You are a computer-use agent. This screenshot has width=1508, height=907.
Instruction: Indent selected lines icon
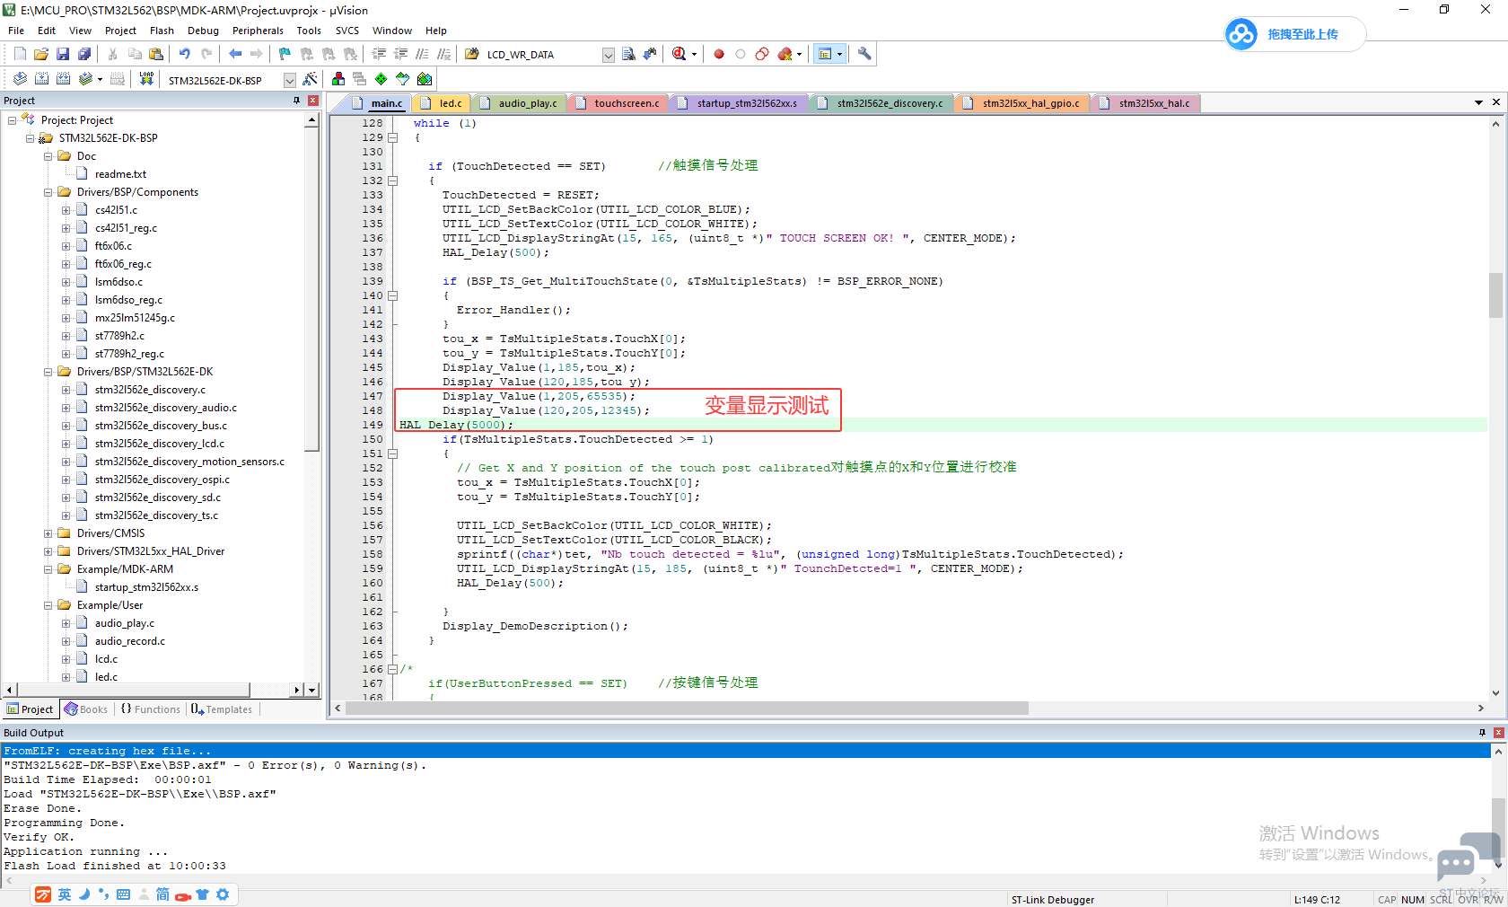pyautogui.click(x=379, y=54)
